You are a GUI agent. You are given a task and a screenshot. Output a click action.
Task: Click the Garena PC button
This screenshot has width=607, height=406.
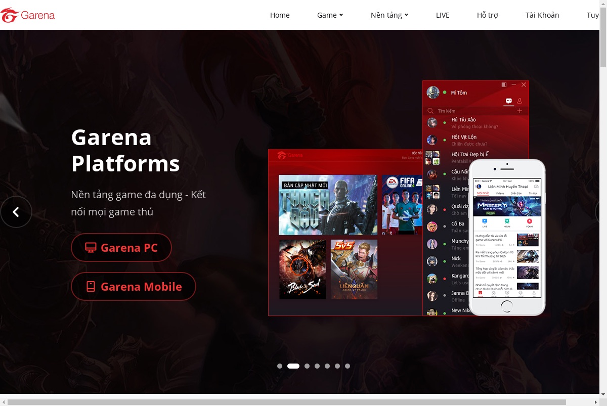[121, 248]
